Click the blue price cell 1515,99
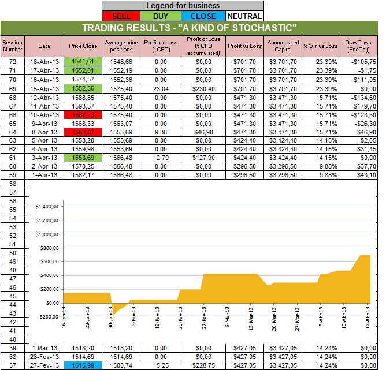This screenshot has height=370, width=386. point(83,365)
